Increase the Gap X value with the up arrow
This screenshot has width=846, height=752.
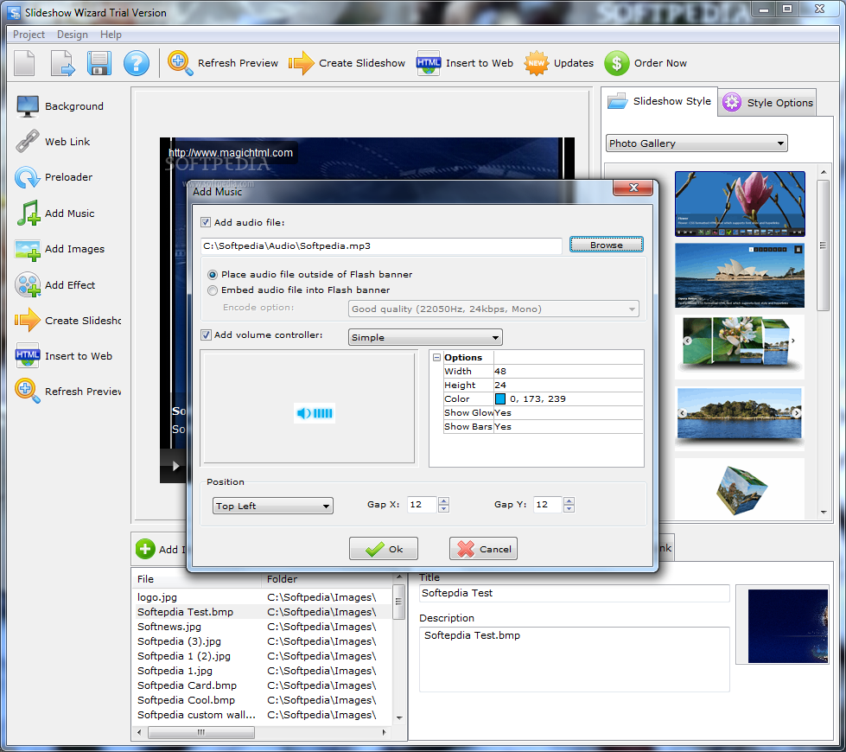[443, 501]
